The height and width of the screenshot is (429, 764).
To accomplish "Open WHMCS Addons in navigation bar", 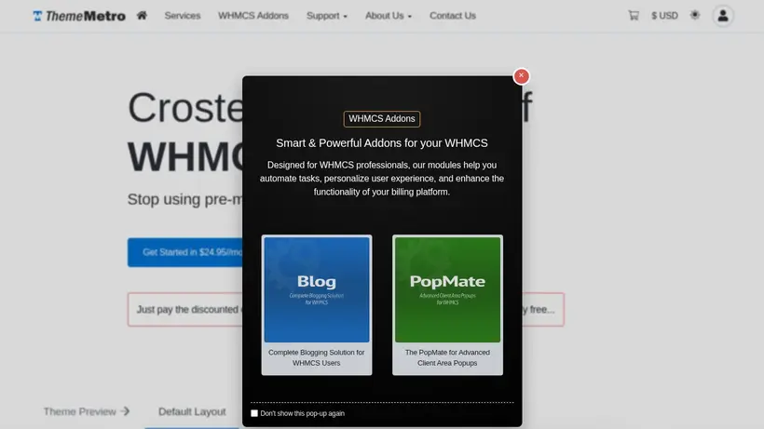I will click(x=253, y=16).
